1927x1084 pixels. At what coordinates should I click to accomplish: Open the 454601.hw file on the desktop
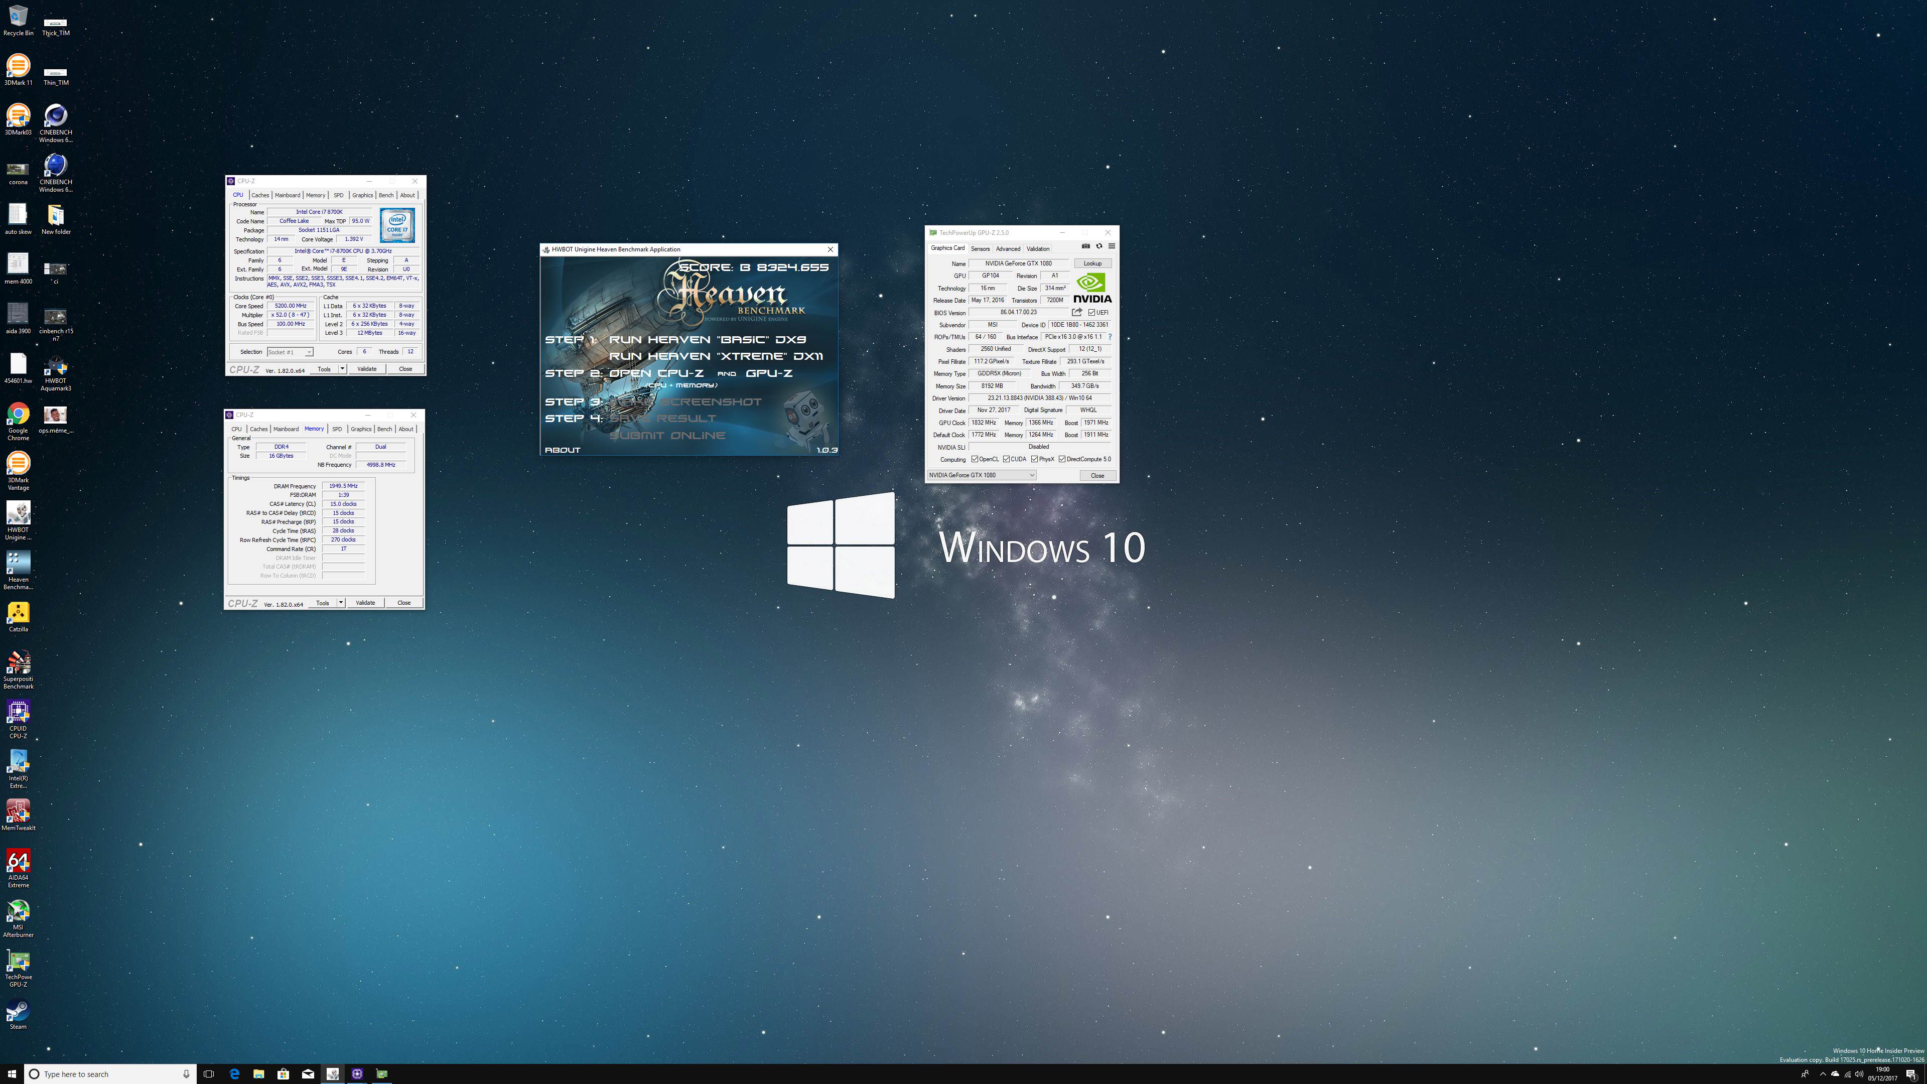pyautogui.click(x=18, y=368)
